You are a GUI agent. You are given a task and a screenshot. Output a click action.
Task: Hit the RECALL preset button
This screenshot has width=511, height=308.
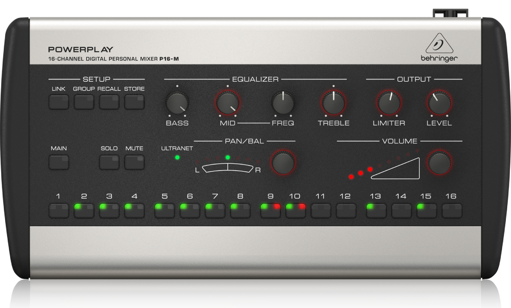109,102
